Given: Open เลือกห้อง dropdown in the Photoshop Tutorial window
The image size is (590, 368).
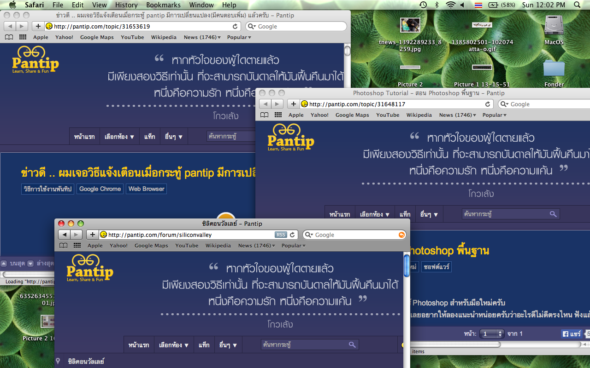Looking at the screenshot, I should pyautogui.click(x=374, y=214).
